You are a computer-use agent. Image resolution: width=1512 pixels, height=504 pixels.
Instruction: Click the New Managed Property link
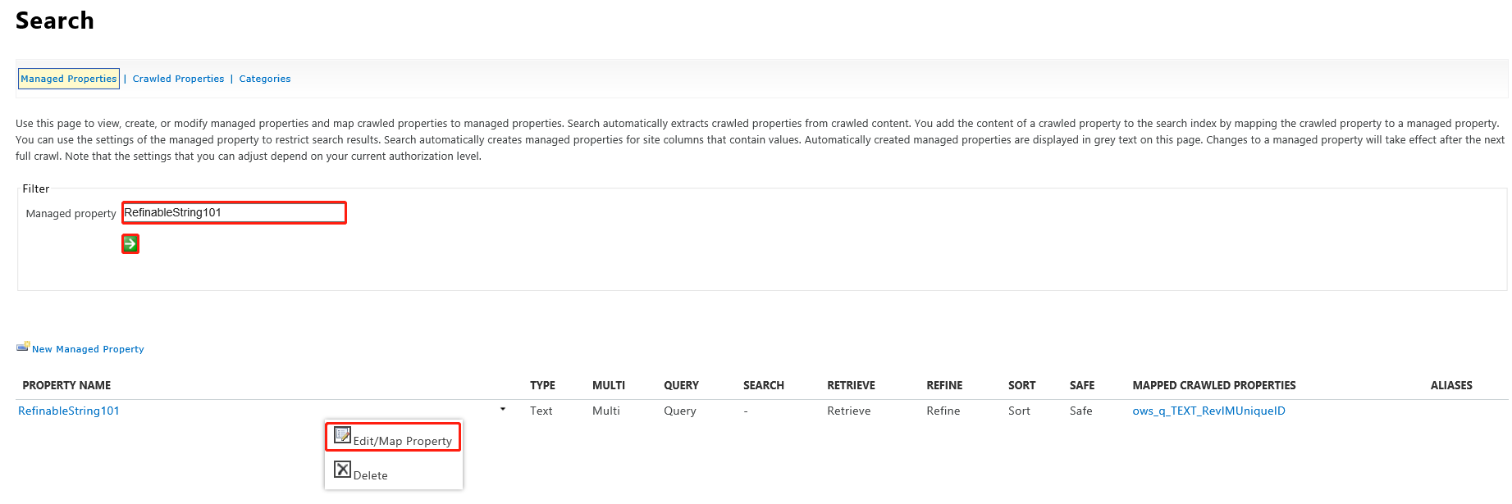88,349
